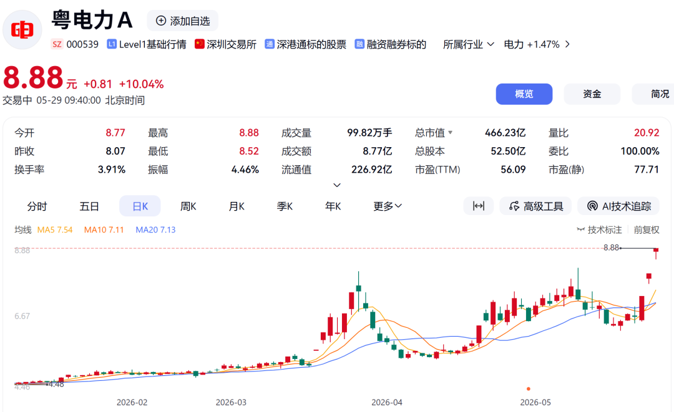Click the 总股本 value 52.50亿
Screen dimensions: 674x412
[x=508, y=151]
